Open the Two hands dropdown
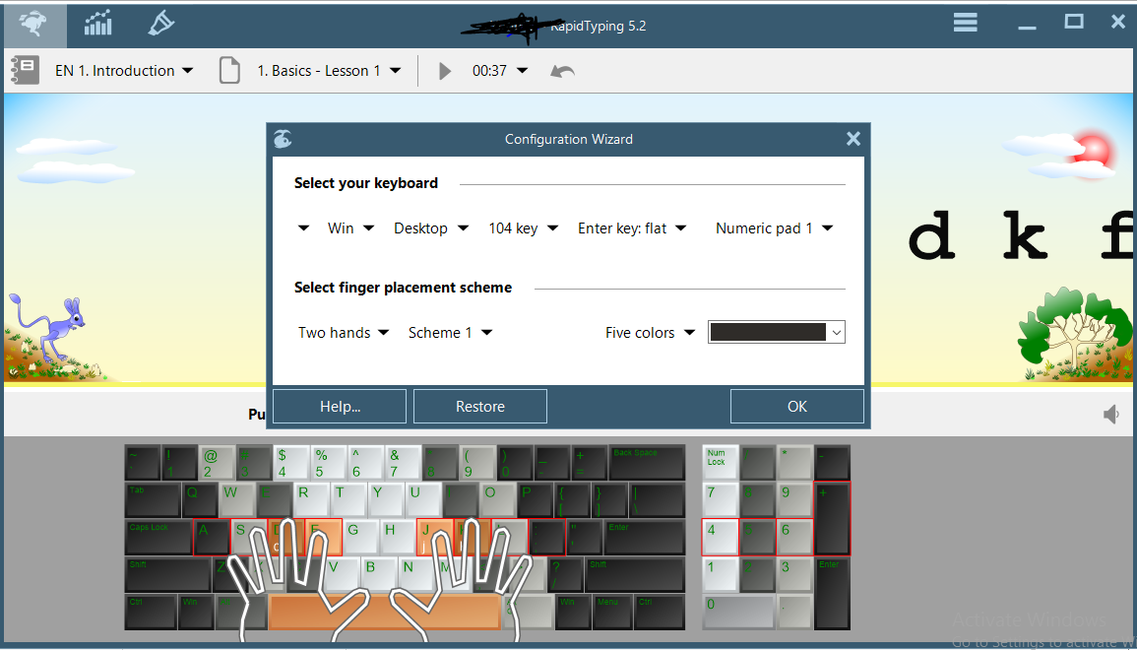 [x=344, y=332]
